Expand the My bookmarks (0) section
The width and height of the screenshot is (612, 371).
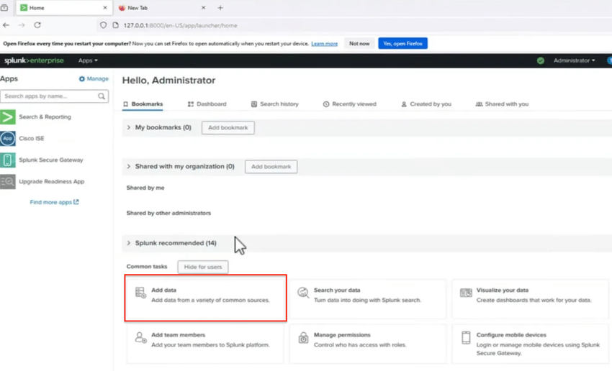click(128, 127)
